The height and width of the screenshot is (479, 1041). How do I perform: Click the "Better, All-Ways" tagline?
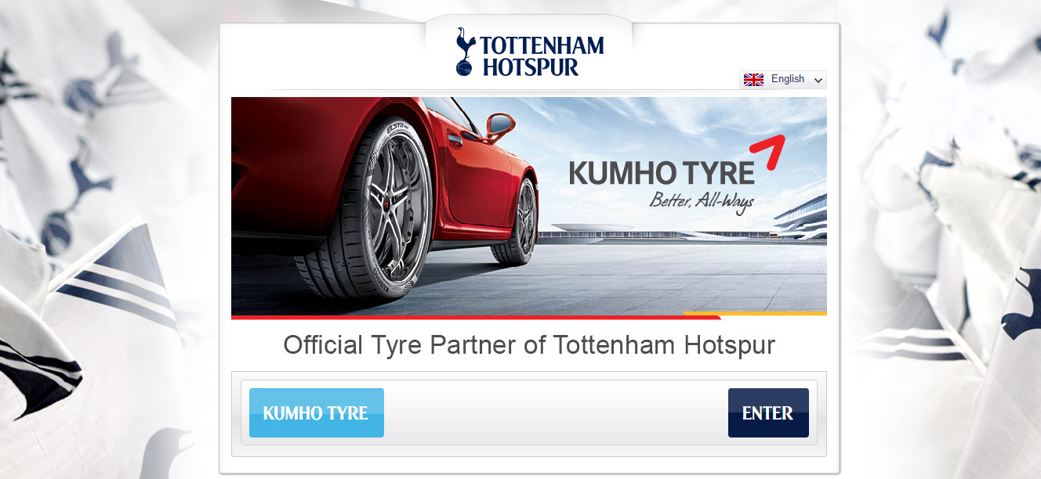click(701, 202)
